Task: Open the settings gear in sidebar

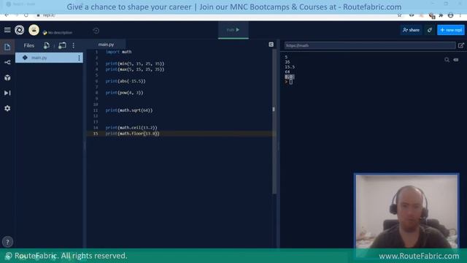Action: point(7,108)
